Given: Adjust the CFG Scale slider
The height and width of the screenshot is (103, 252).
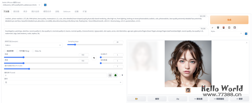Looking at the screenshot, I should pos(63,69).
